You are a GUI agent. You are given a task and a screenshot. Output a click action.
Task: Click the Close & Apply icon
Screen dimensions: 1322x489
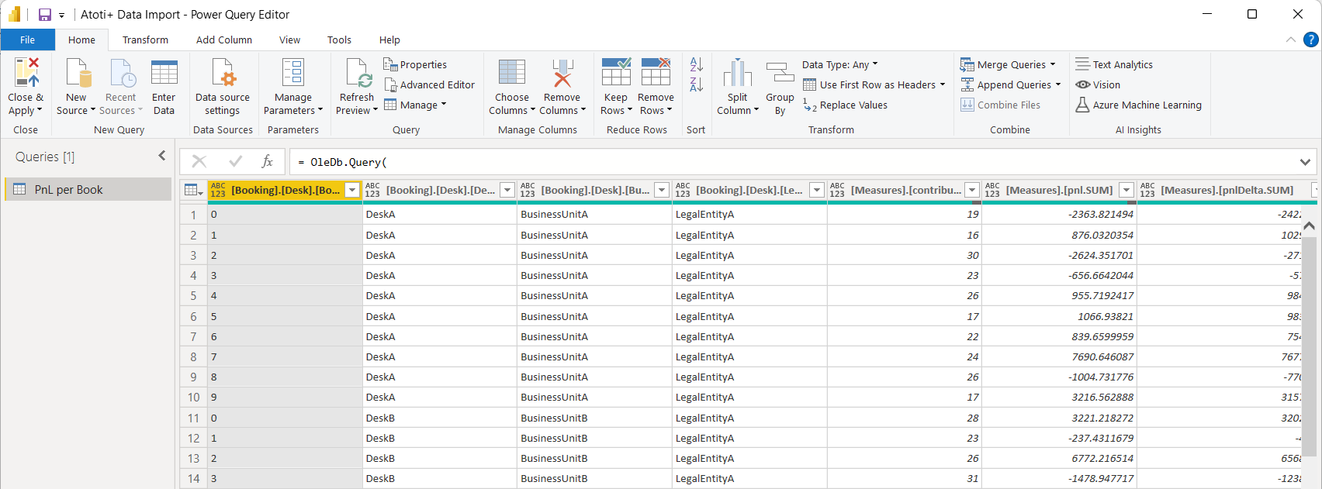coord(26,73)
